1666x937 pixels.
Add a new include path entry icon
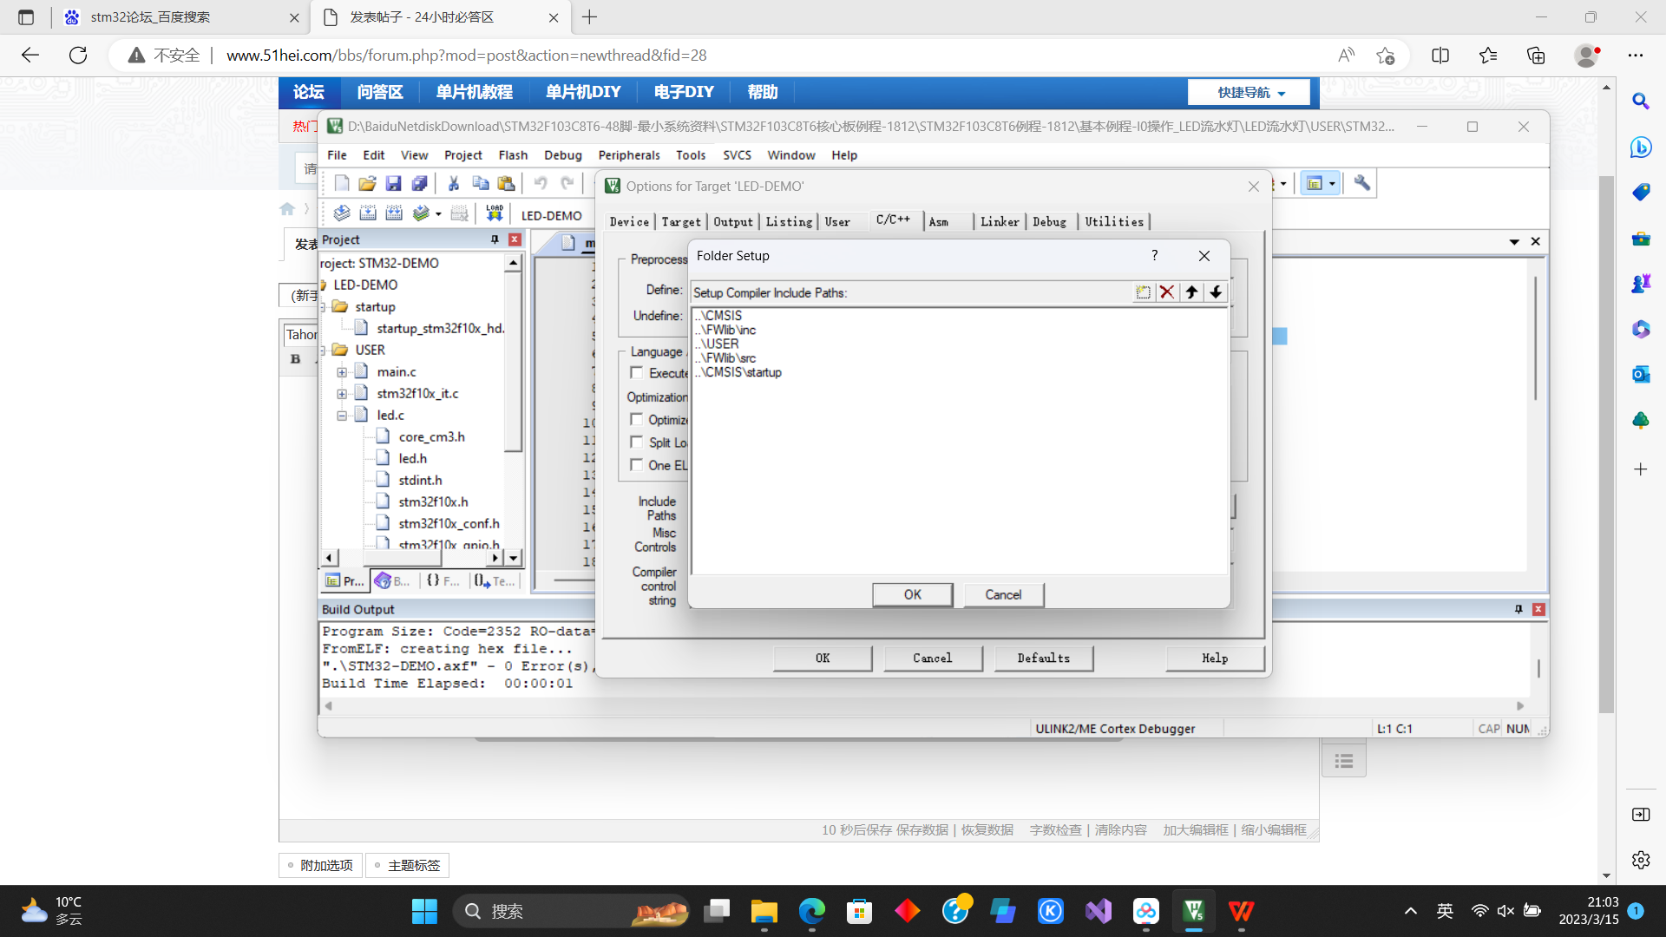pyautogui.click(x=1143, y=292)
